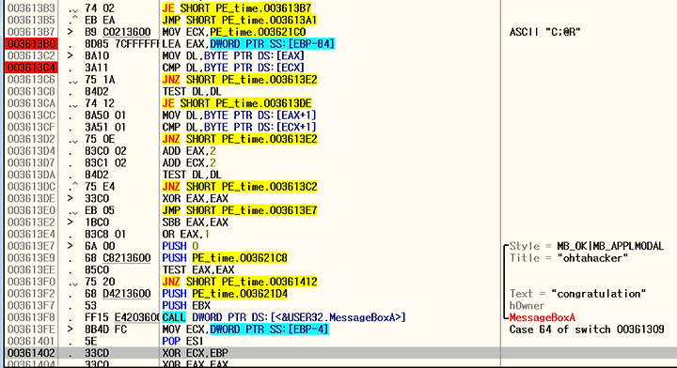This screenshot has height=368, width=677.
Task: Select address 003613B5 in the address column
Action: 31,21
